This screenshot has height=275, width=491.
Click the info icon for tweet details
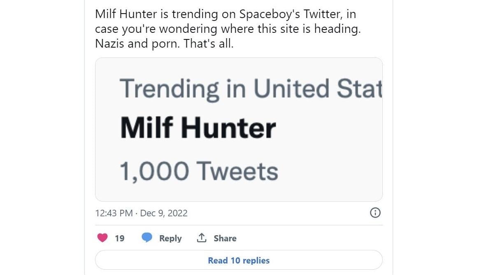pos(375,213)
